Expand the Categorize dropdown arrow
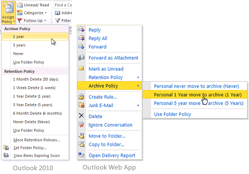This screenshot has height=174, width=249. (x=46, y=13)
